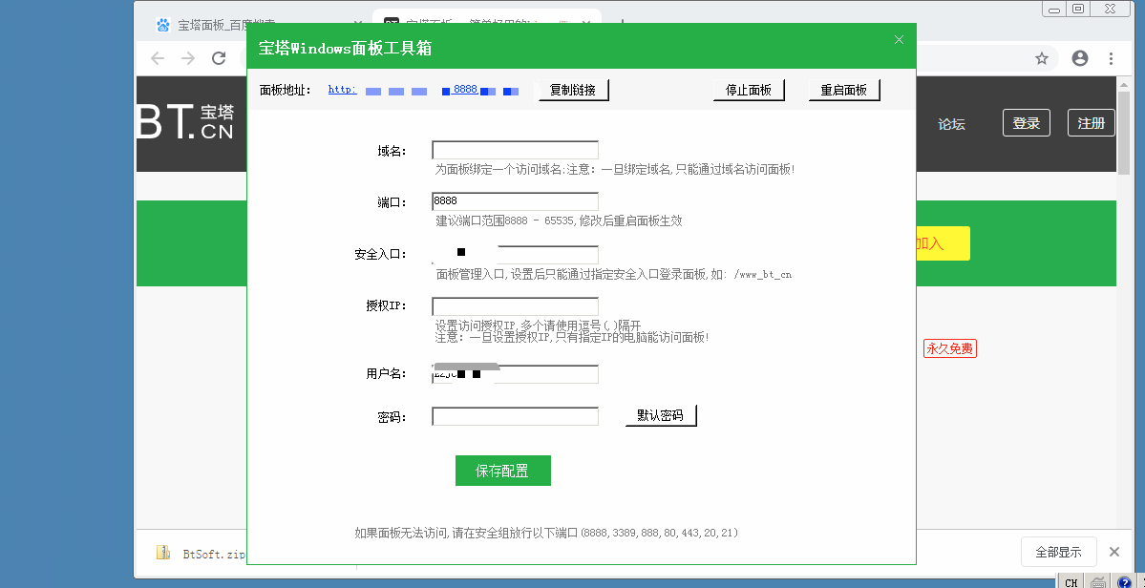Screen dimensions: 1145x588
Task: Click the 放行以下端口 notice text
Action: click(x=546, y=534)
